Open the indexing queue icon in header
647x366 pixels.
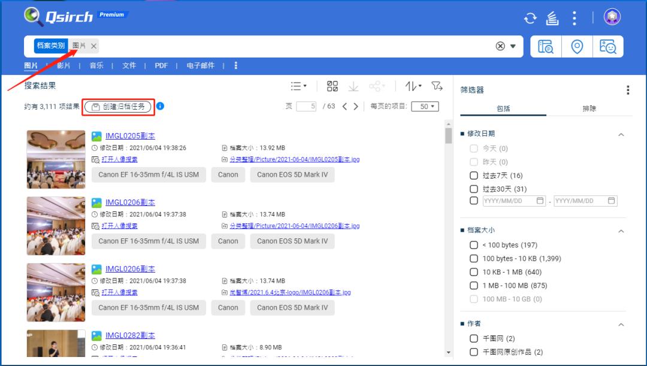click(x=552, y=17)
